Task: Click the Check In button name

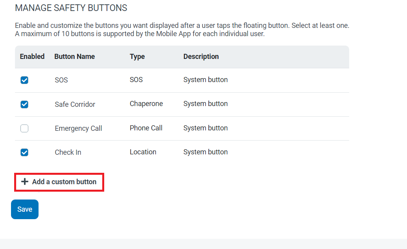Action: tap(68, 152)
